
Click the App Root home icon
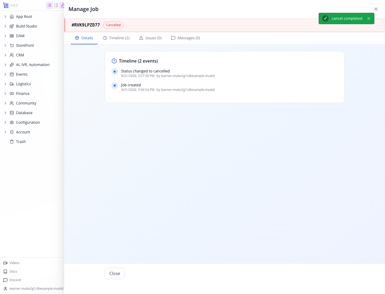12,17
